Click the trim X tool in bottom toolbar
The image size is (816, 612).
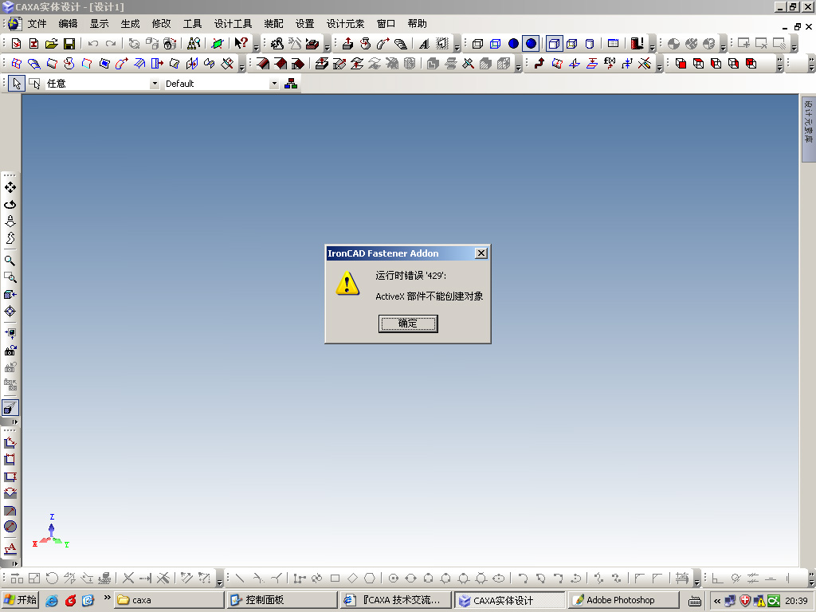[x=128, y=579]
